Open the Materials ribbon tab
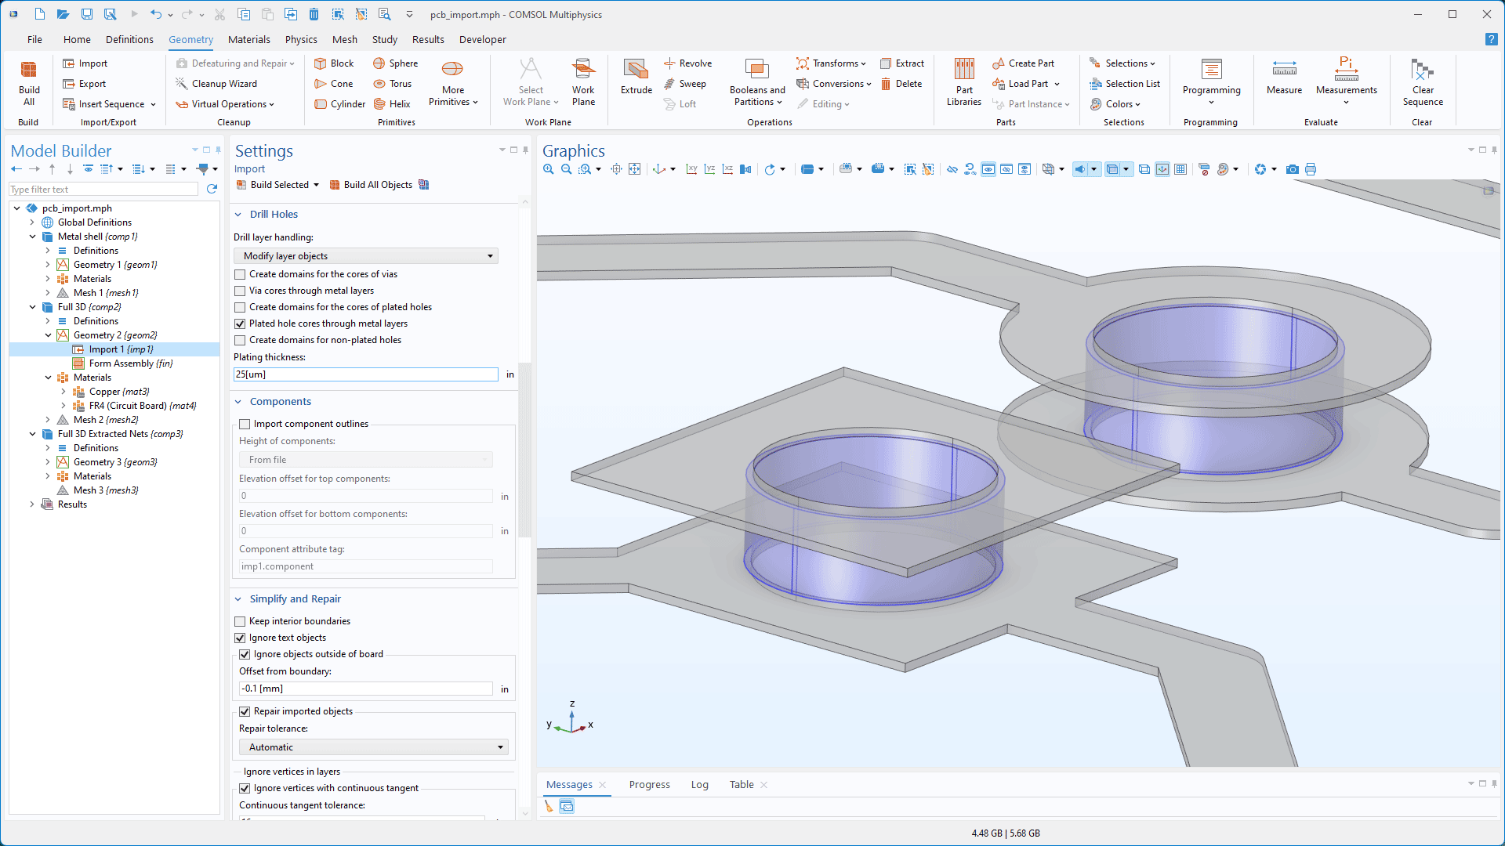The width and height of the screenshot is (1505, 846). tap(248, 39)
